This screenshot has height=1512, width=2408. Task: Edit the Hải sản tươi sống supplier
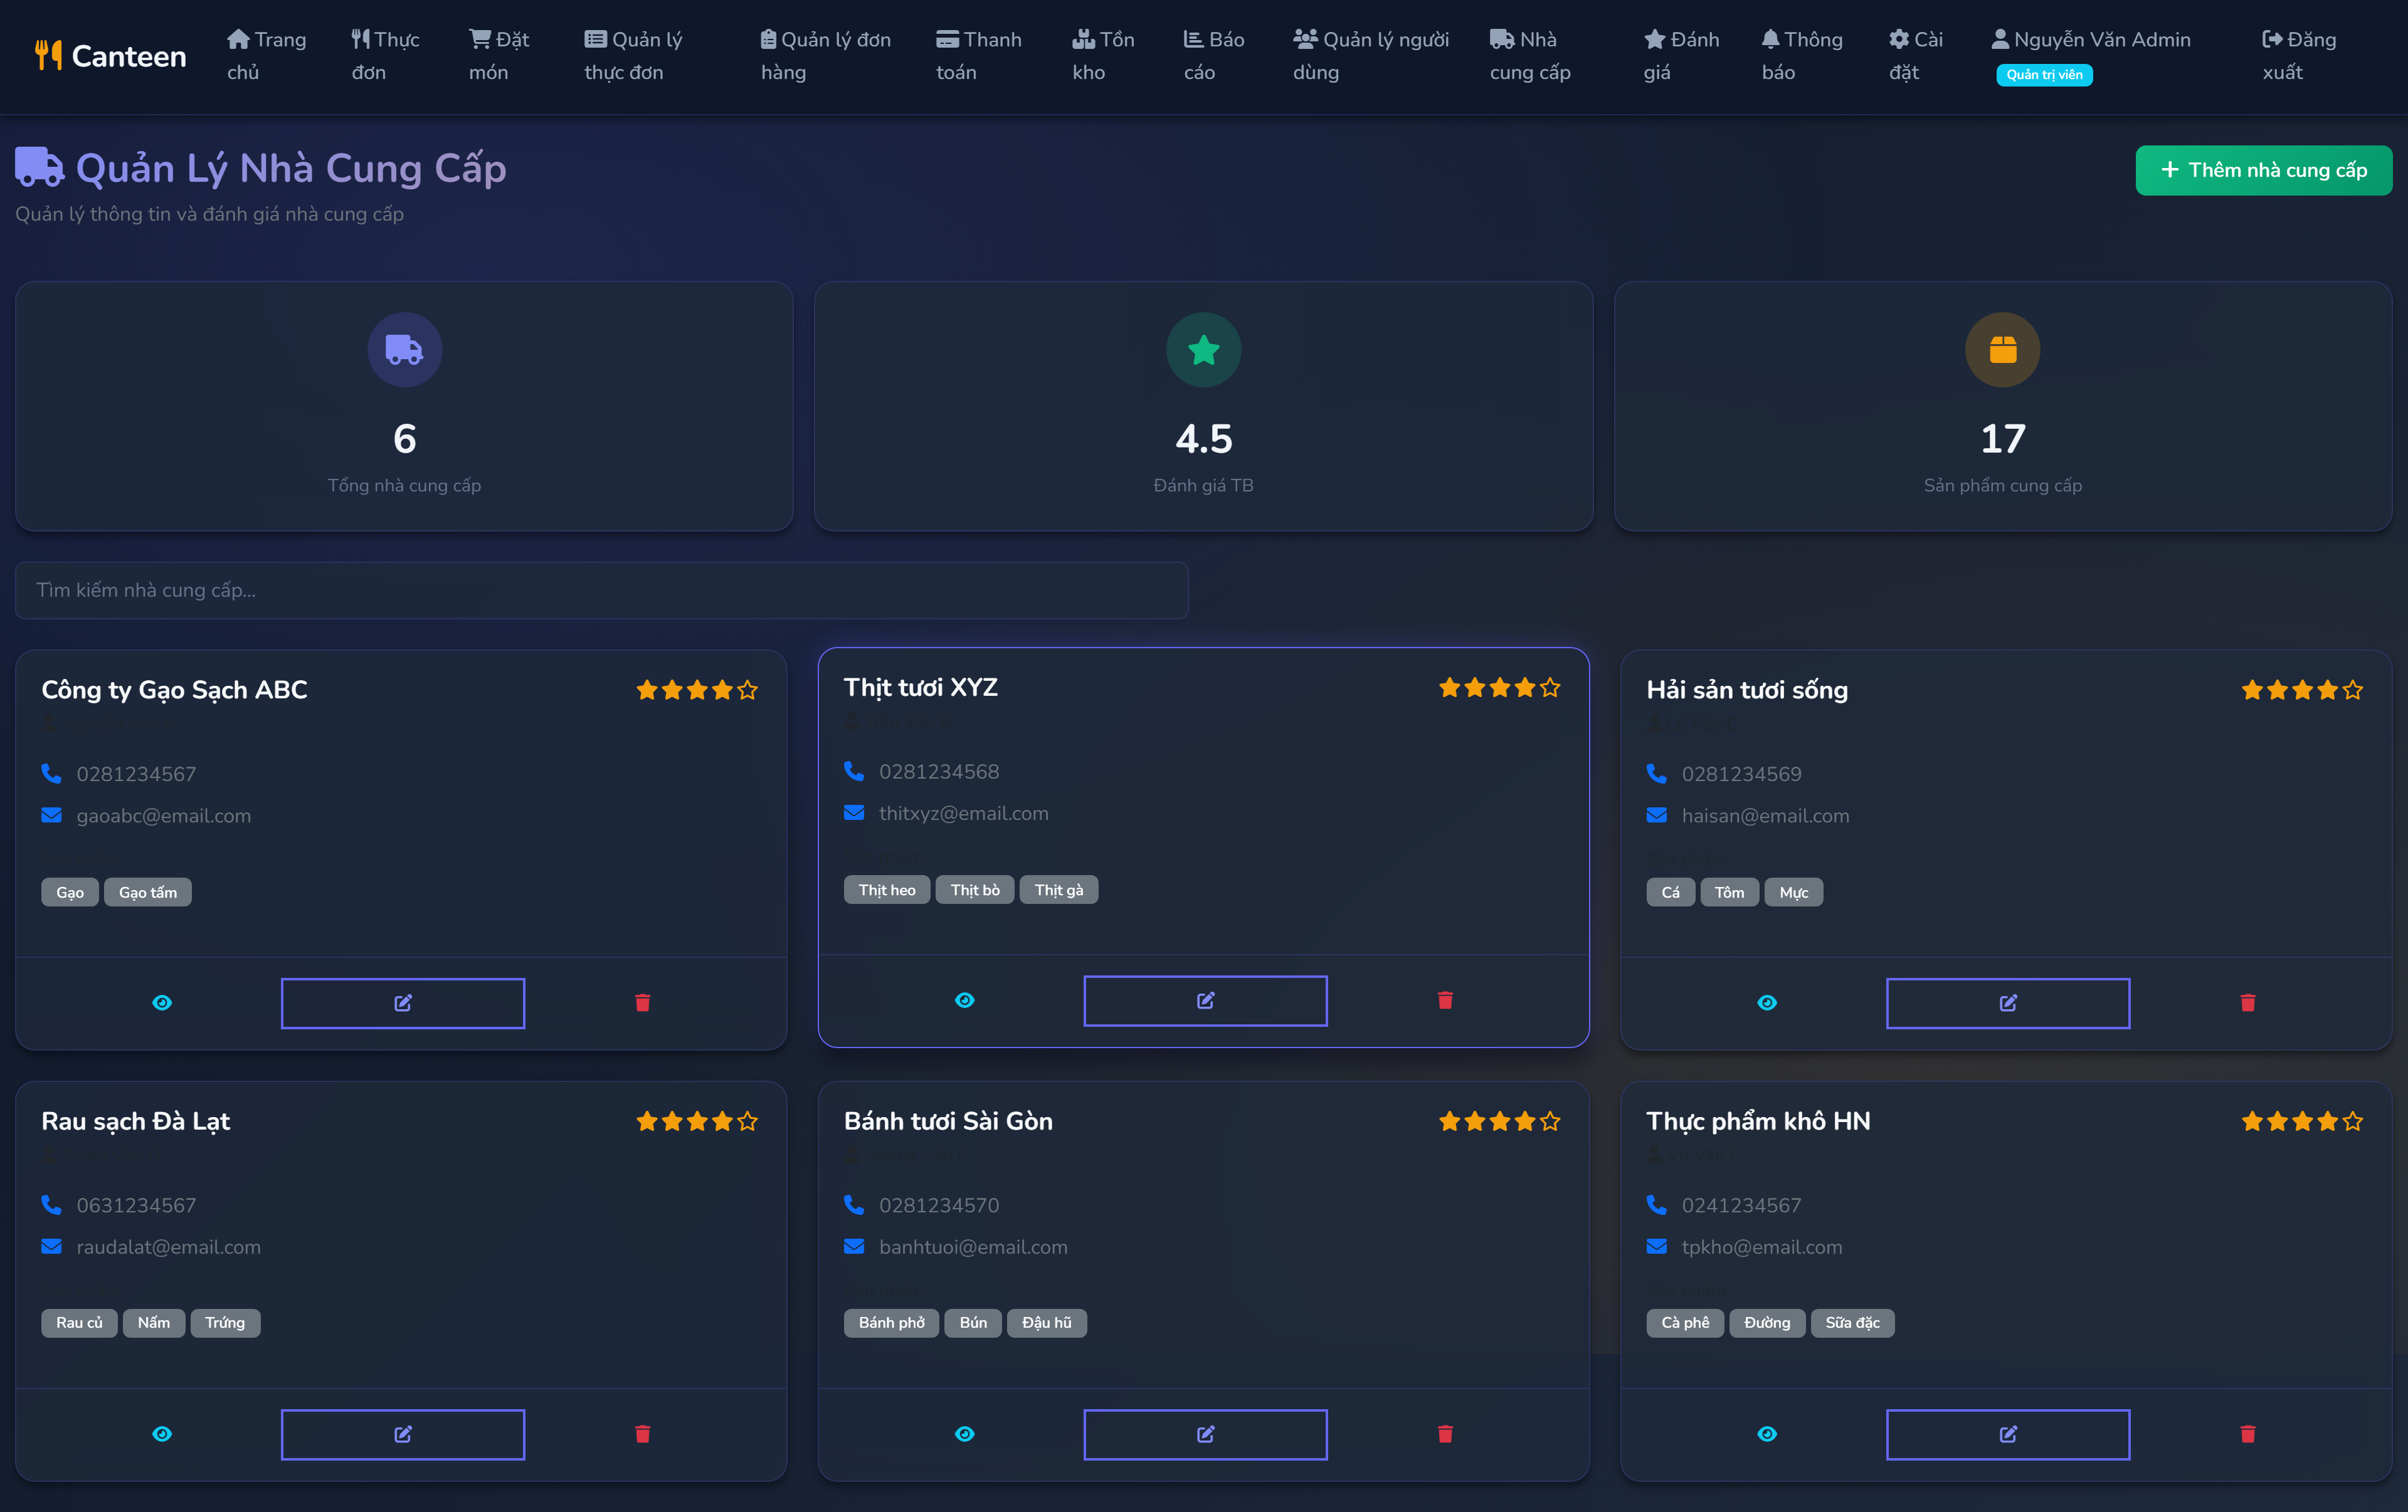click(2008, 1002)
